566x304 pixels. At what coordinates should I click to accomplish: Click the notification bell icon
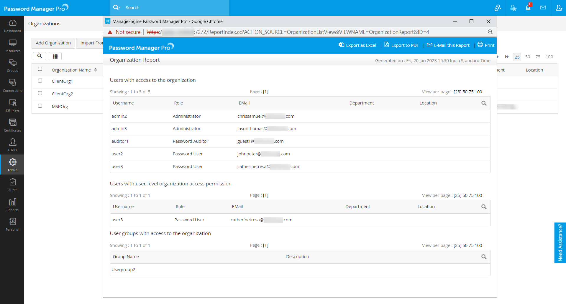click(x=528, y=8)
